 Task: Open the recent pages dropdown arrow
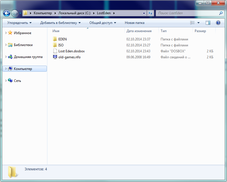pyautogui.click(x=20, y=13)
